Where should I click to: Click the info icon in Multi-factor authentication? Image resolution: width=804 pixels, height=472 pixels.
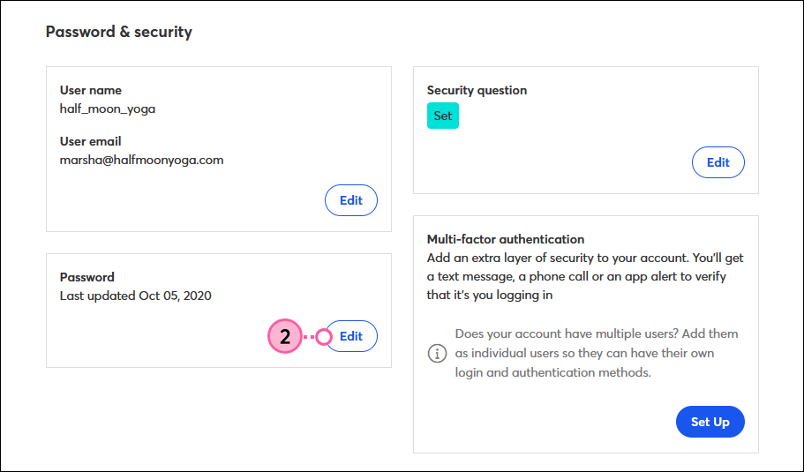(437, 353)
